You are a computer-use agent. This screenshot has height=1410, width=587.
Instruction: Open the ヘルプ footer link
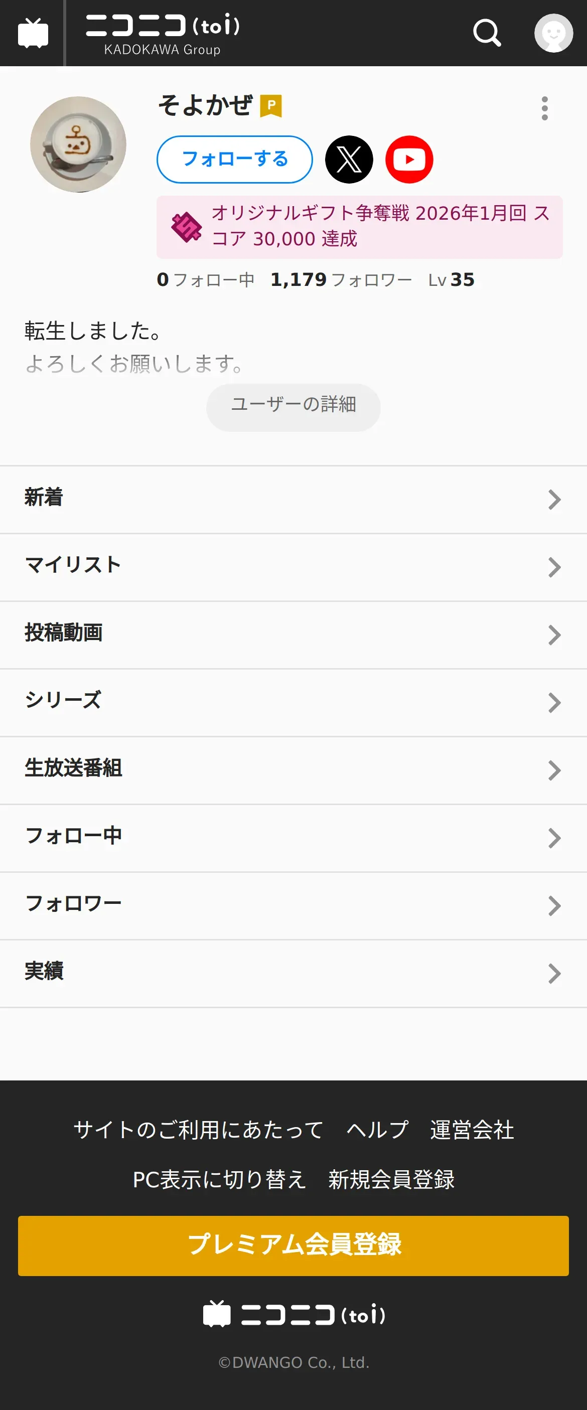point(377,1130)
